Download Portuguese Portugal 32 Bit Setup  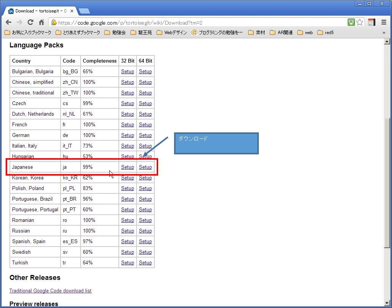tap(128, 209)
